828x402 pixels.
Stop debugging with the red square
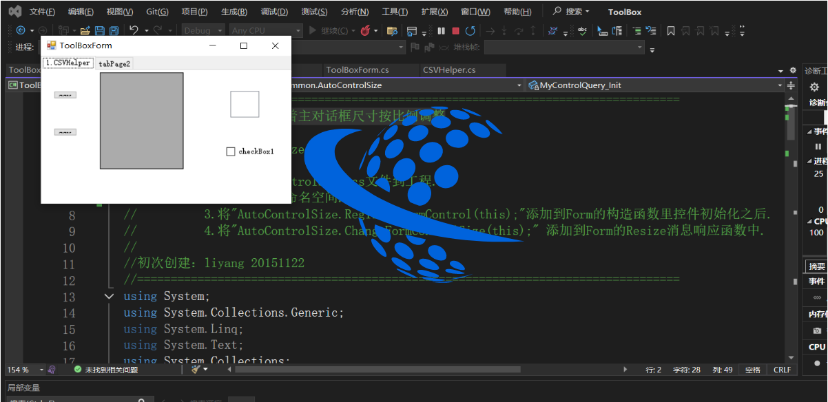(455, 31)
